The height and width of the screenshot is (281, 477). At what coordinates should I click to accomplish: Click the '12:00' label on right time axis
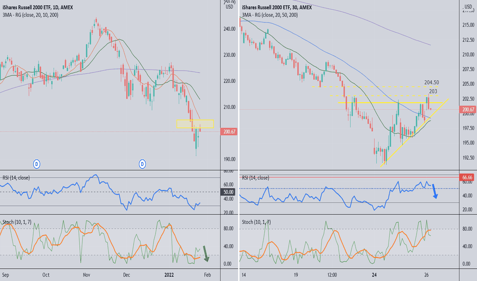coord(332,275)
